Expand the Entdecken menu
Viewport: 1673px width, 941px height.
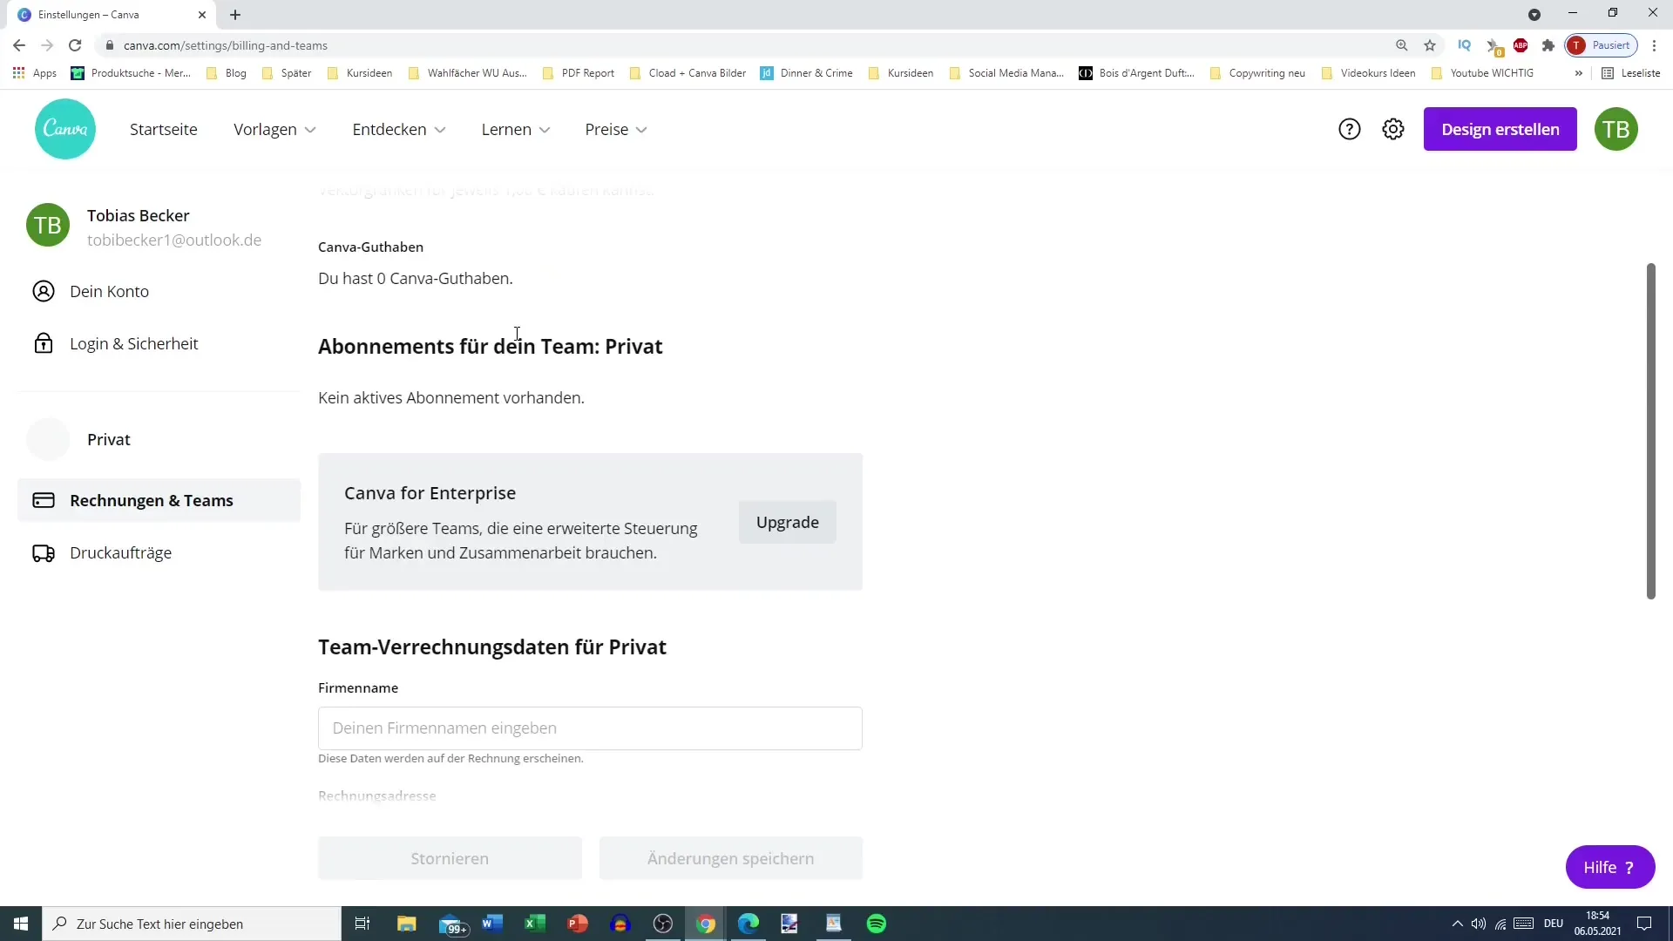point(399,129)
